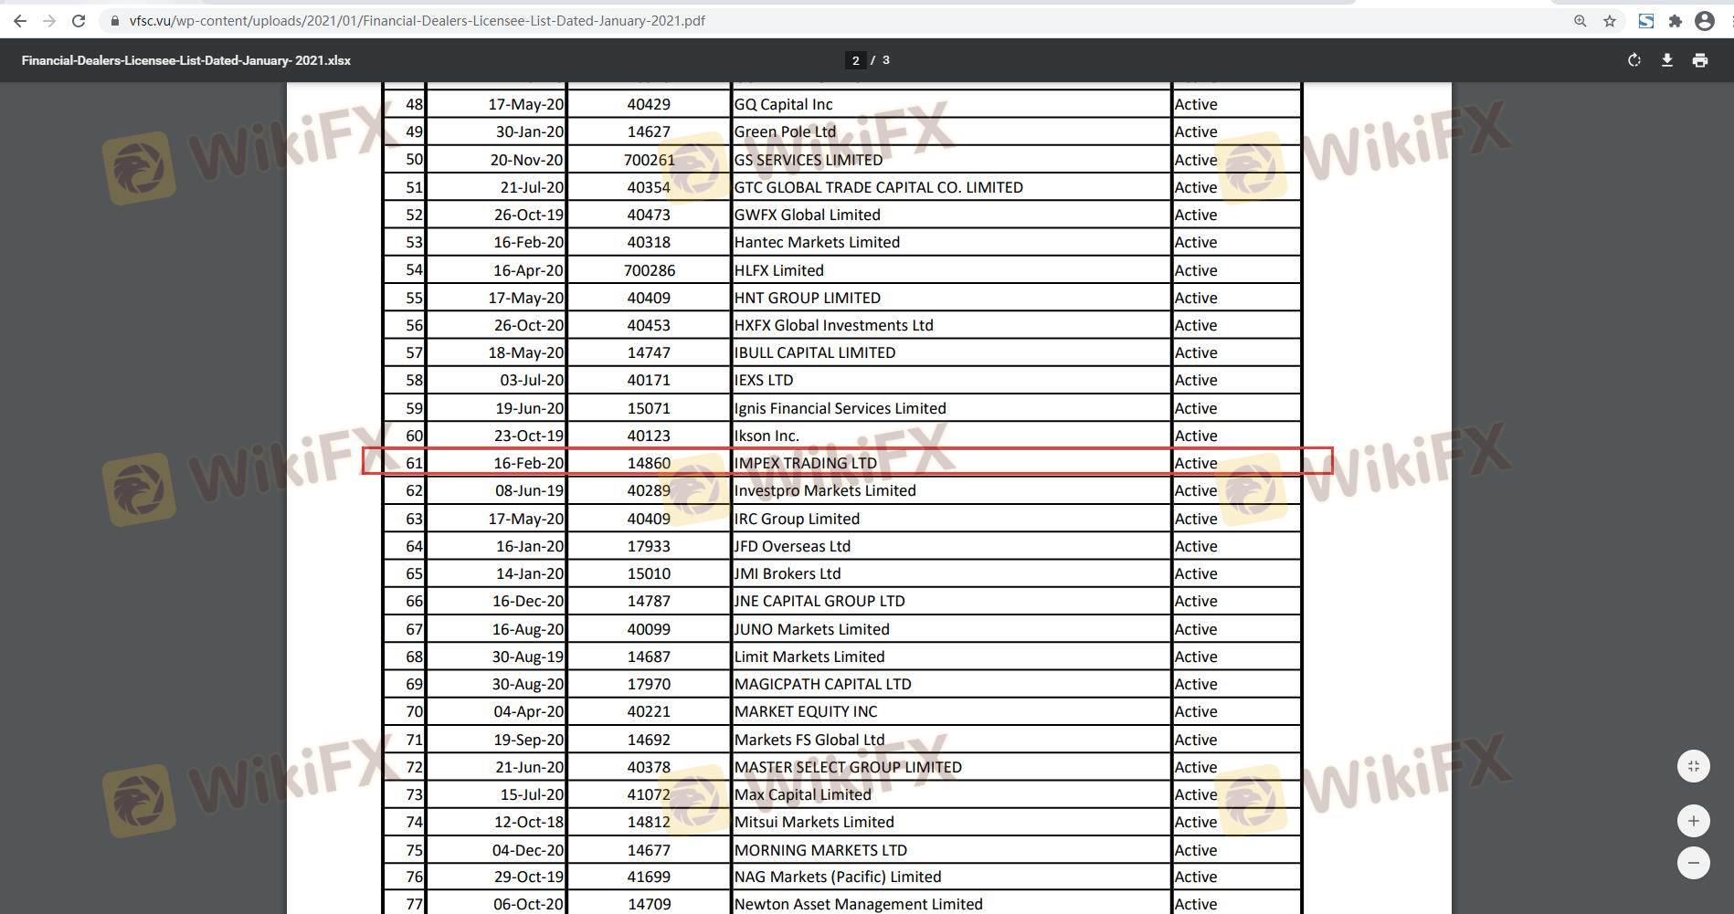This screenshot has width=1734, height=914.
Task: Open the Extensions puzzle-piece menu
Action: coord(1675,21)
